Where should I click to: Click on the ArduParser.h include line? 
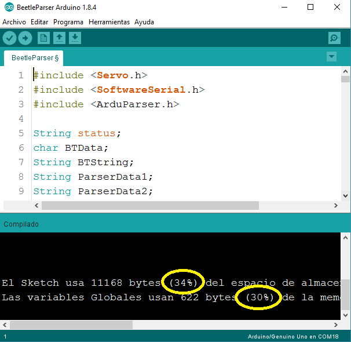(x=107, y=104)
